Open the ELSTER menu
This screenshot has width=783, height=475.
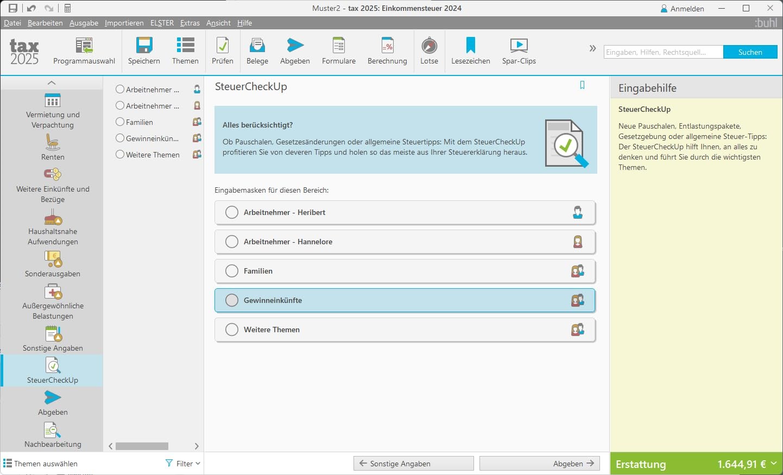pos(162,23)
